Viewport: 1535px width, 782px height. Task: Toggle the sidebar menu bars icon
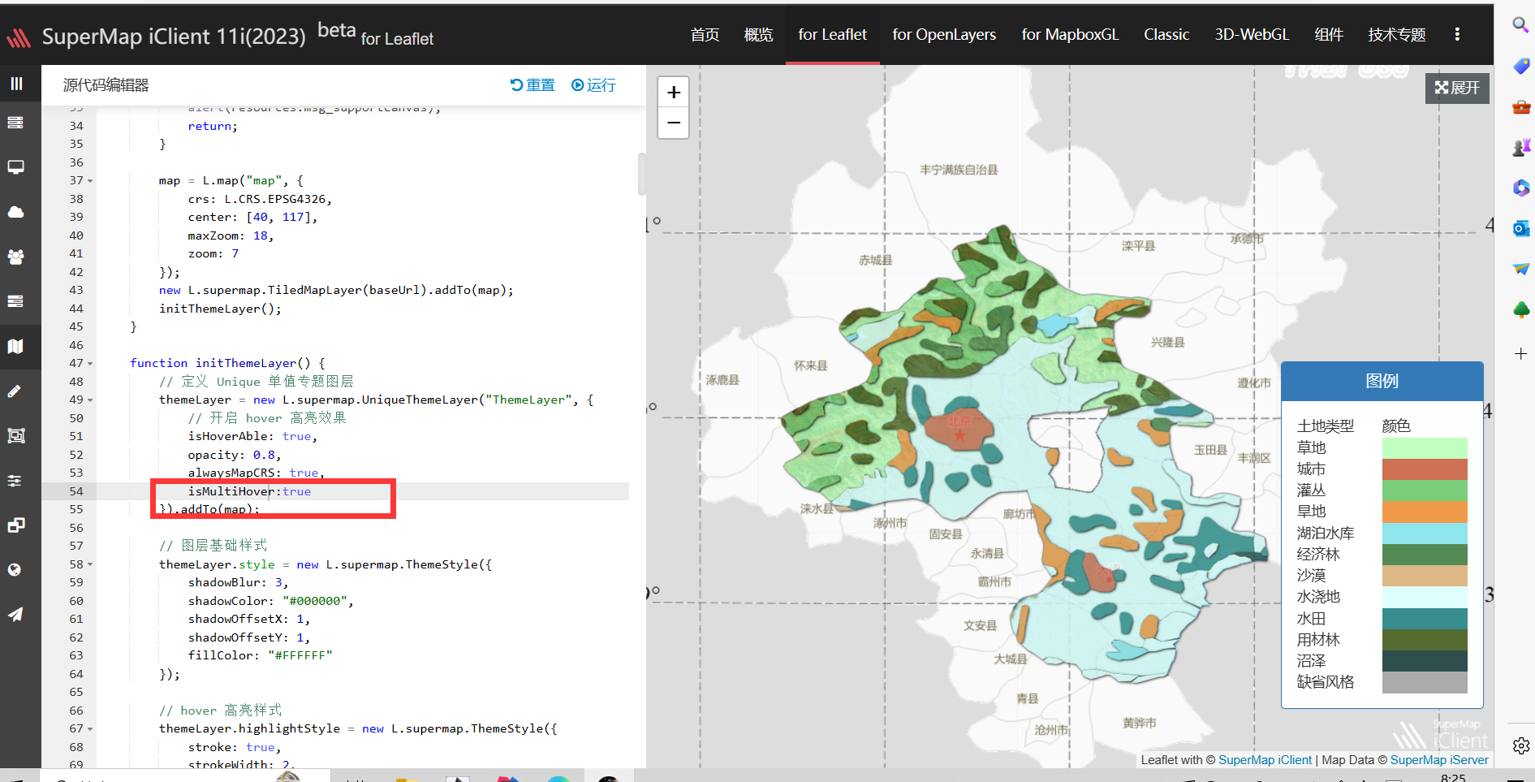tap(16, 84)
